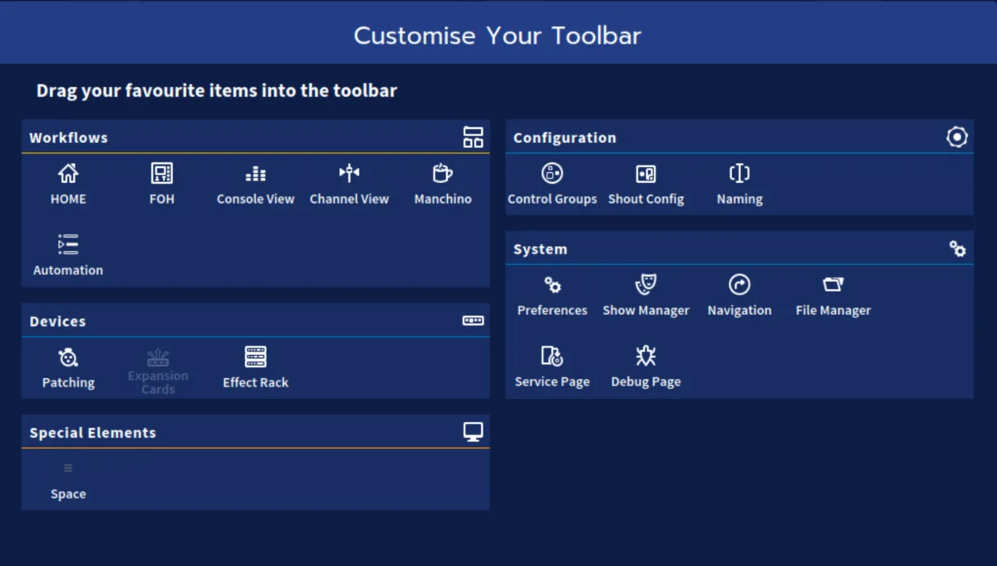The image size is (997, 566).
Task: Click the 'Drag your favourite items' instruction text
Action: tap(217, 91)
